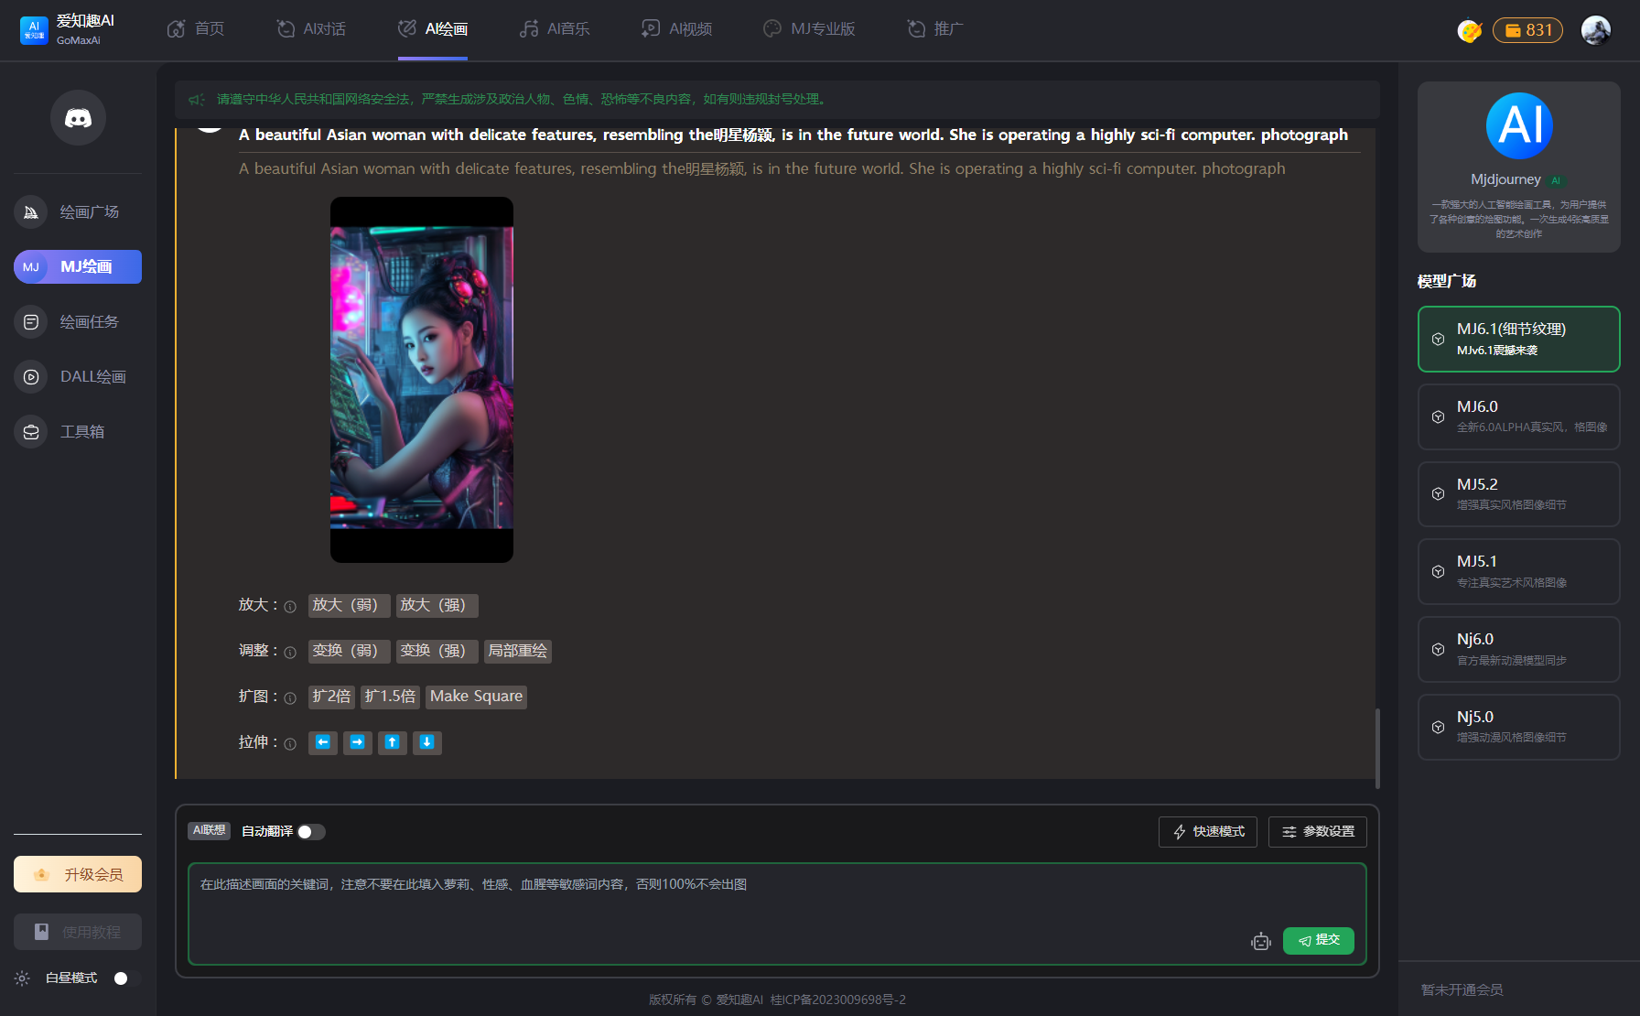Click the 放大（弱） upscale button
Image resolution: width=1640 pixels, height=1016 pixels.
350,606
